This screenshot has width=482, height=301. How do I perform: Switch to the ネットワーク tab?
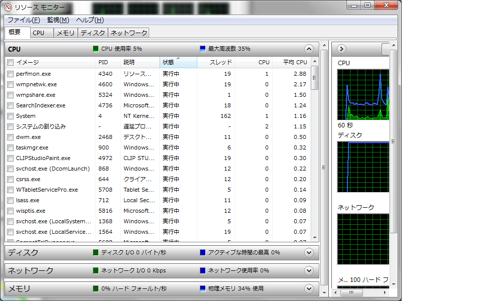click(129, 33)
